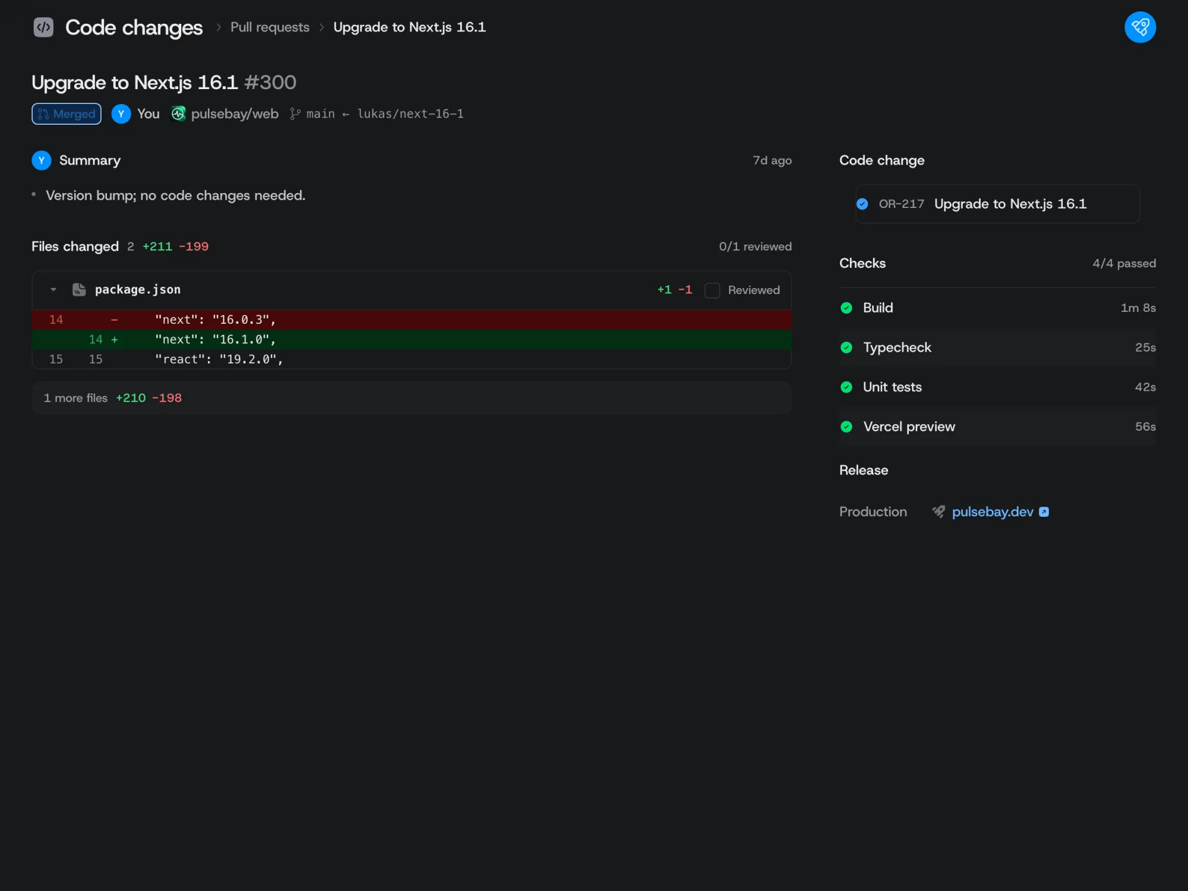Mark package.json as Reviewed
Screen dimensions: 1188x891
point(712,290)
